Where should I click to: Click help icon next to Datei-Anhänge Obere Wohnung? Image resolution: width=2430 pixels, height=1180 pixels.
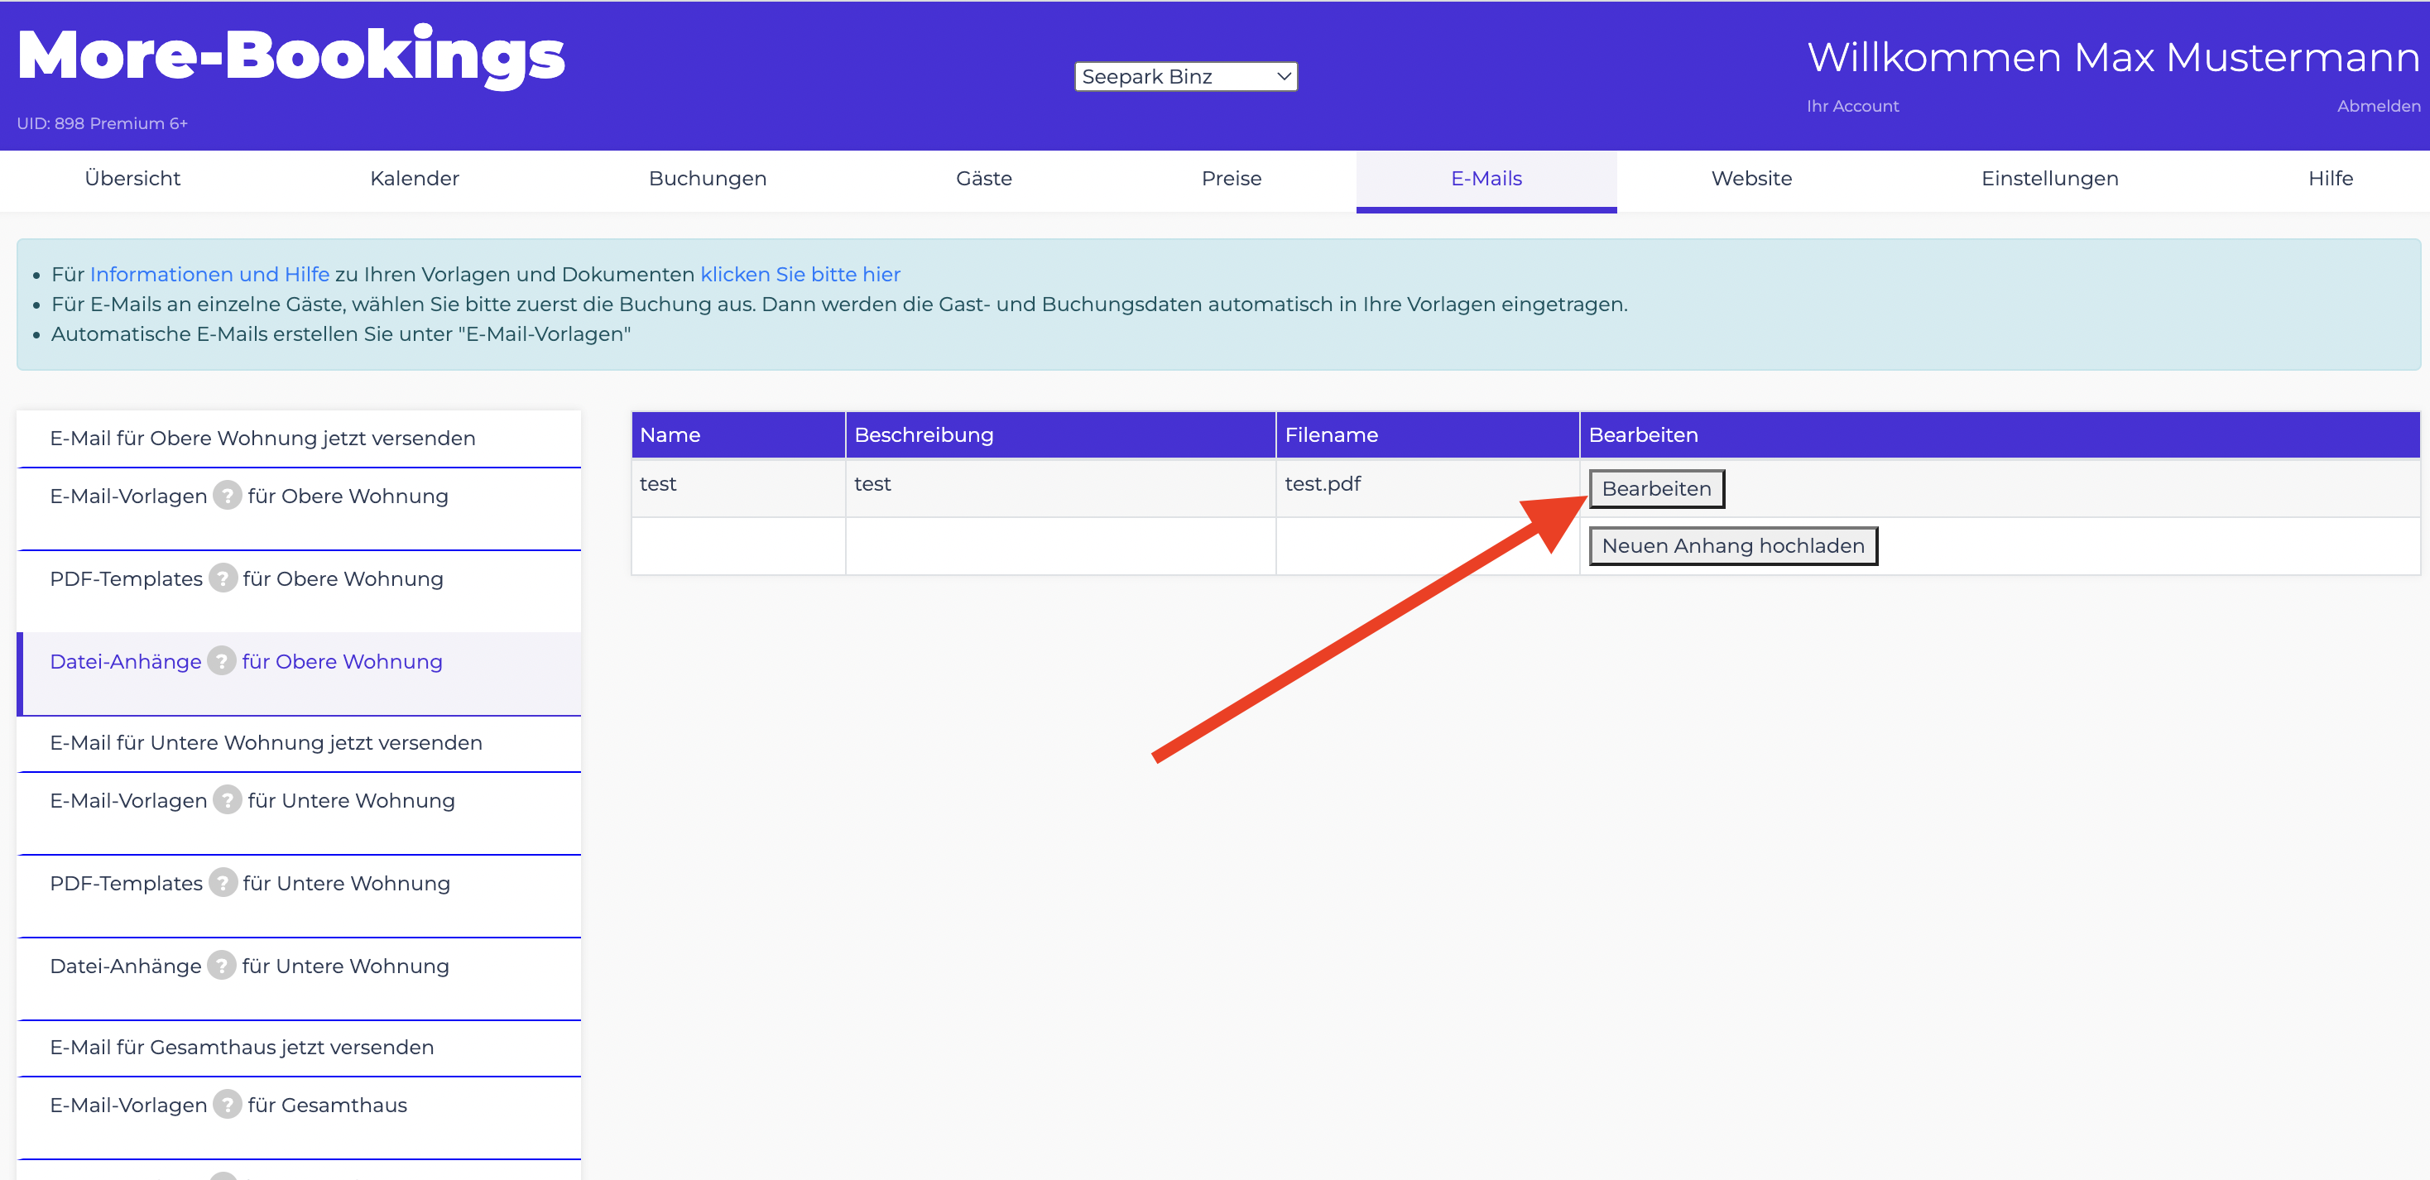pos(222,661)
